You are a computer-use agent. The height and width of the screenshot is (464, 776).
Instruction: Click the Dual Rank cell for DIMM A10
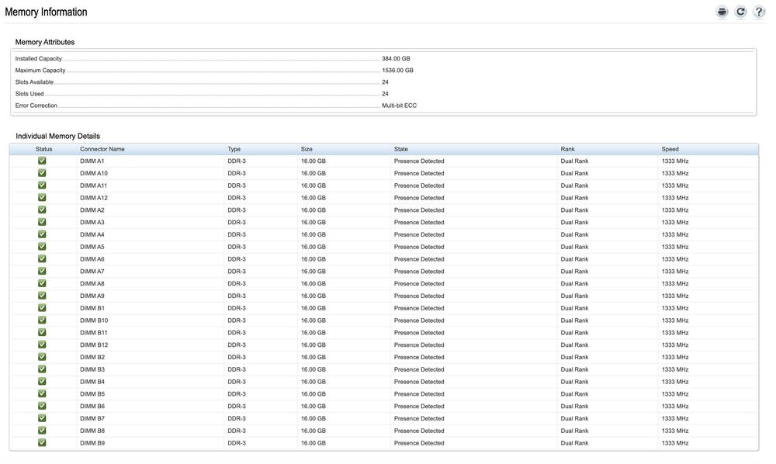pos(574,174)
